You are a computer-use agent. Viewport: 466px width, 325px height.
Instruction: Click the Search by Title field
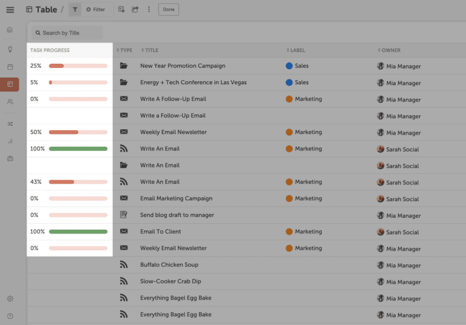pyautogui.click(x=67, y=33)
